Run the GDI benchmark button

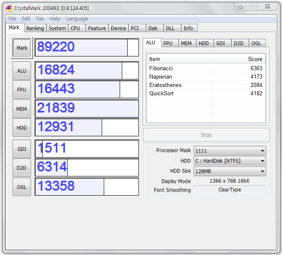tap(22, 149)
